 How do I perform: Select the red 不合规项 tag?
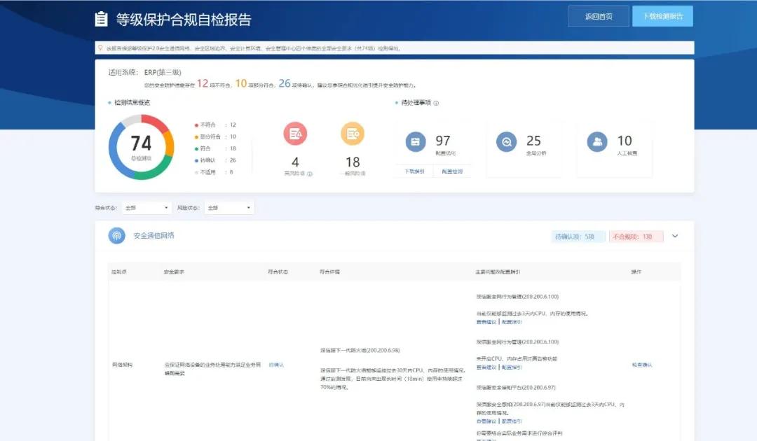636,237
